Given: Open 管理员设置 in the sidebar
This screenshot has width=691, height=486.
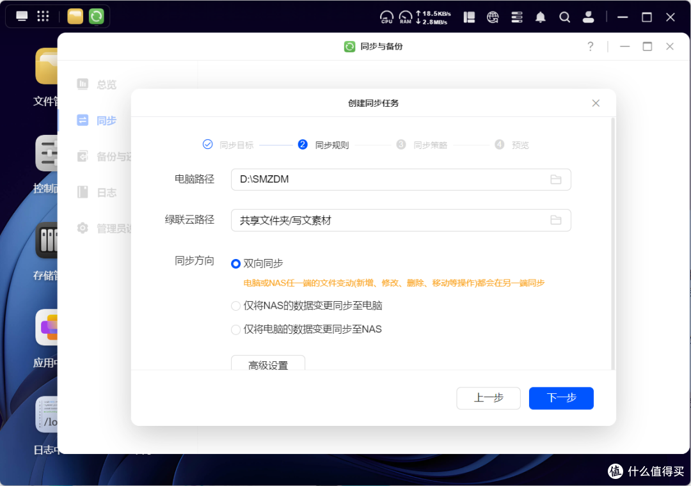Looking at the screenshot, I should [x=104, y=228].
